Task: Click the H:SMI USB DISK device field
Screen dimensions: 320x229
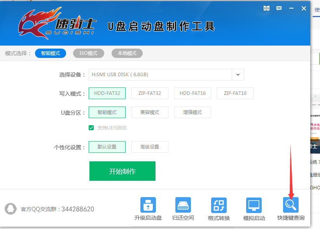Action: click(x=160, y=75)
